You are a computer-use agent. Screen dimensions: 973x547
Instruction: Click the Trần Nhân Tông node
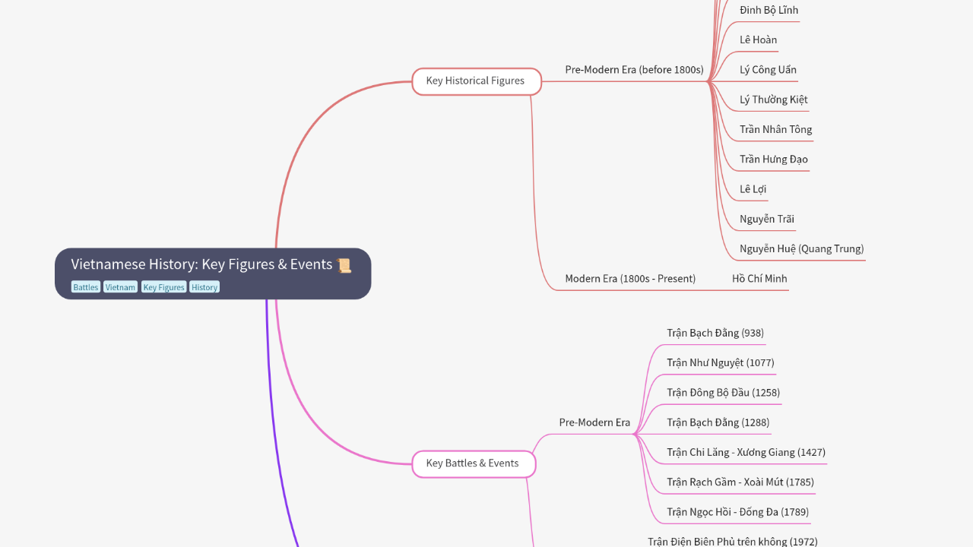coord(775,129)
